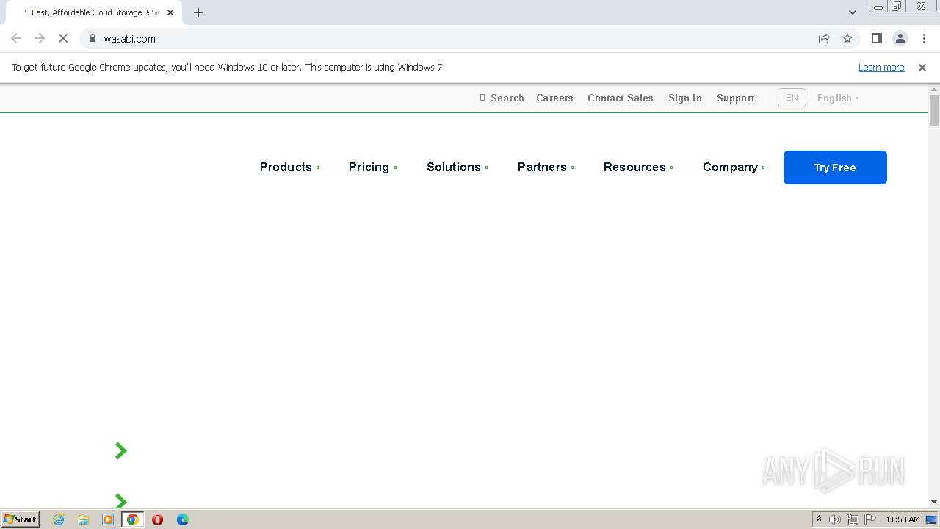
Task: Open site Search
Action: [502, 98]
